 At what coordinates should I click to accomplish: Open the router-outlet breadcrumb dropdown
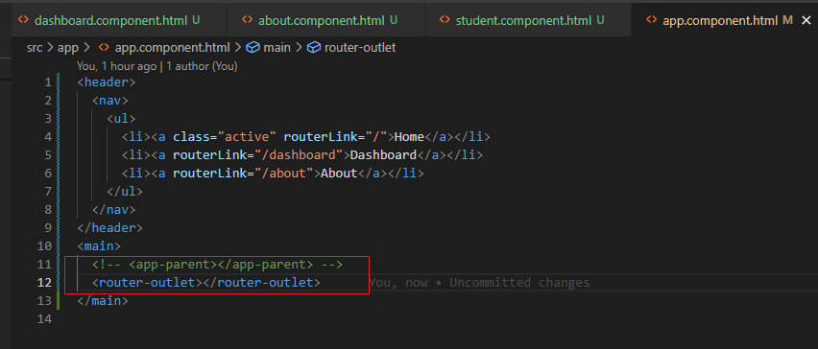[x=360, y=48]
